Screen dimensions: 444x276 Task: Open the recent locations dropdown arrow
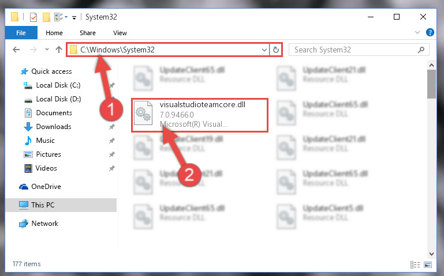pos(47,50)
